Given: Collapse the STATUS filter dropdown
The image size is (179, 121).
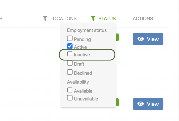Looking at the screenshot, I should click(107, 19).
